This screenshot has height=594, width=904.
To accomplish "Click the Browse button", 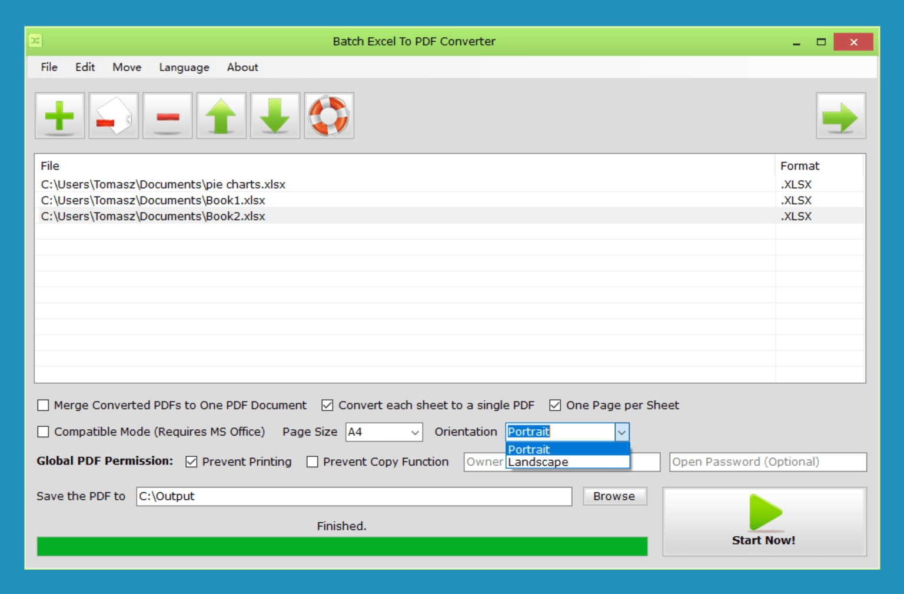I will pyautogui.click(x=614, y=496).
